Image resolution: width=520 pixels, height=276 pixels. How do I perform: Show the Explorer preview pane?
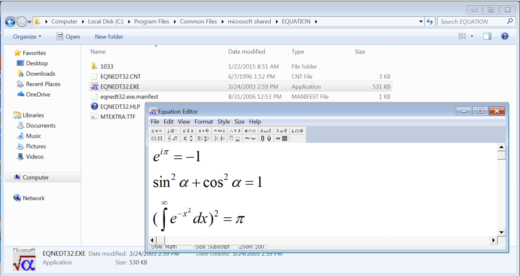point(487,37)
